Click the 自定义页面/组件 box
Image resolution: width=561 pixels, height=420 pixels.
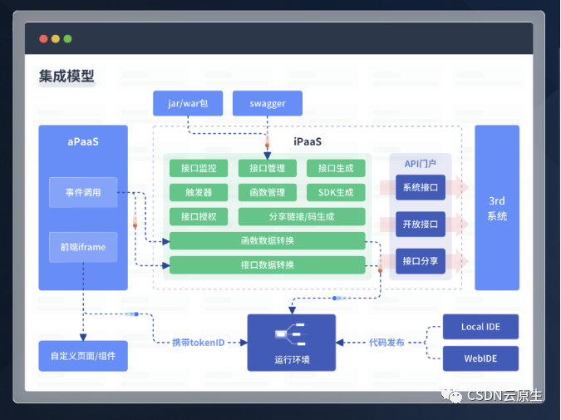click(83, 356)
